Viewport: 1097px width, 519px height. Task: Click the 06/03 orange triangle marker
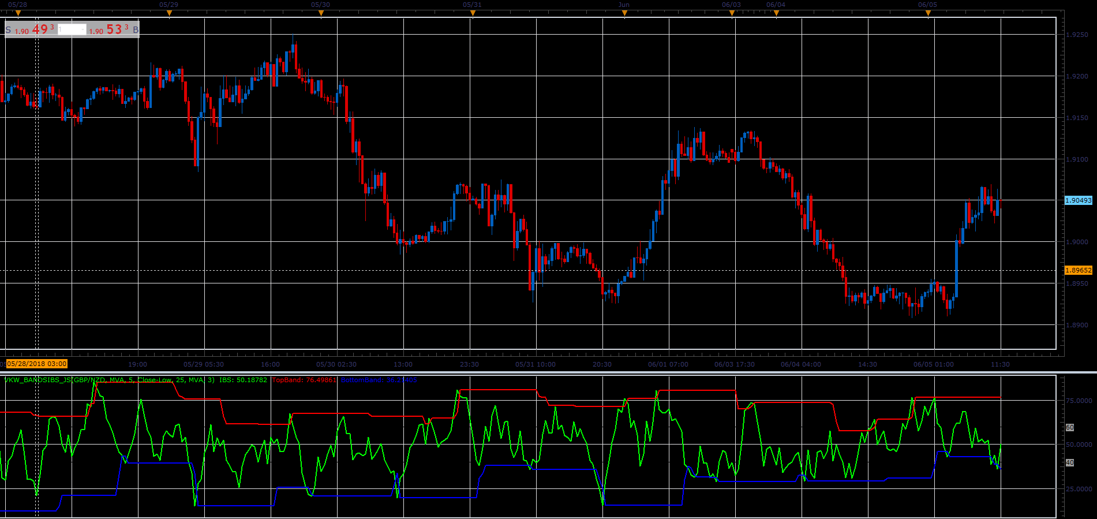[732, 13]
